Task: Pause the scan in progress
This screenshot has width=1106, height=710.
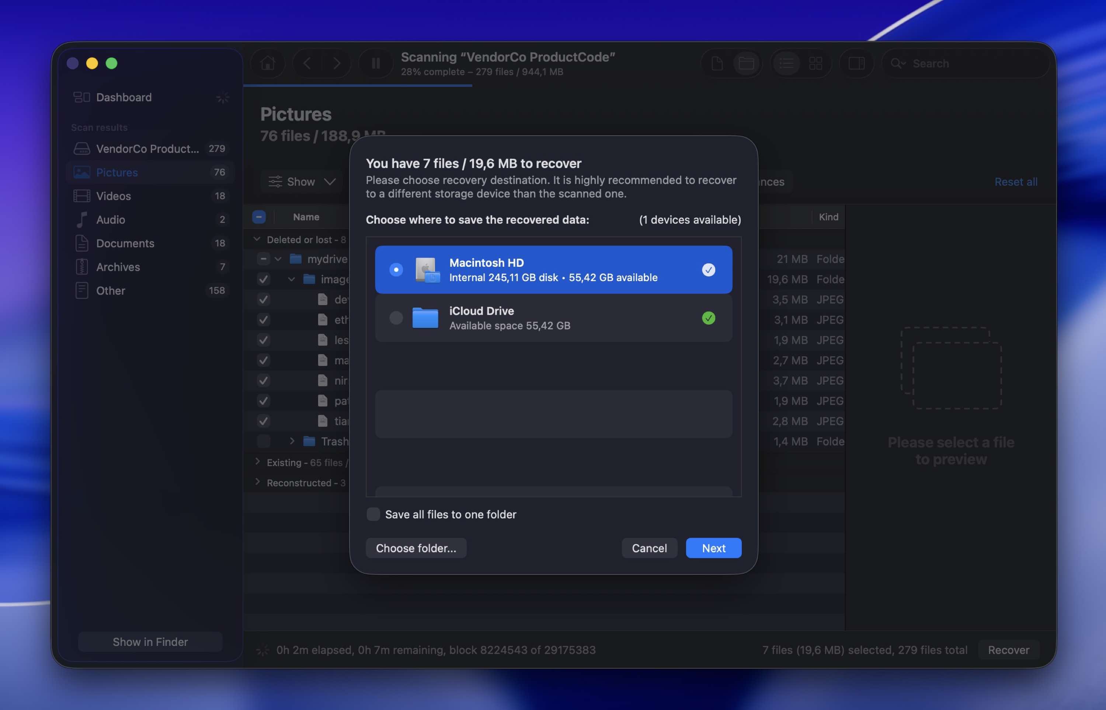Action: point(376,63)
